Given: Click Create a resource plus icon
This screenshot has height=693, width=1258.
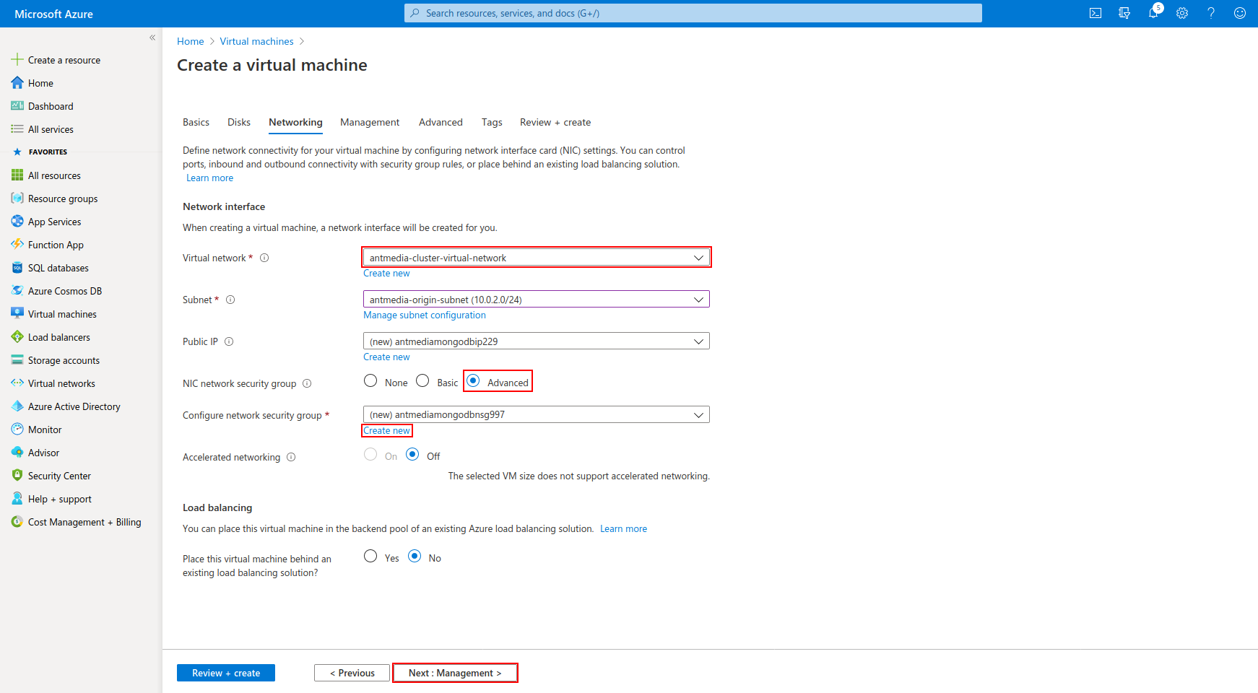Looking at the screenshot, I should (17, 60).
